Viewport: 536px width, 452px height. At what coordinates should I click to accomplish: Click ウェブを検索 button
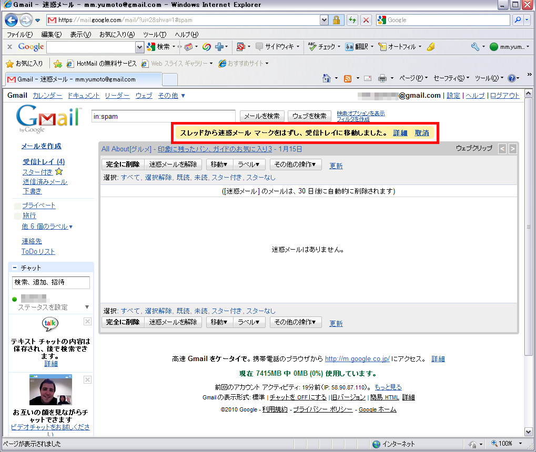309,116
